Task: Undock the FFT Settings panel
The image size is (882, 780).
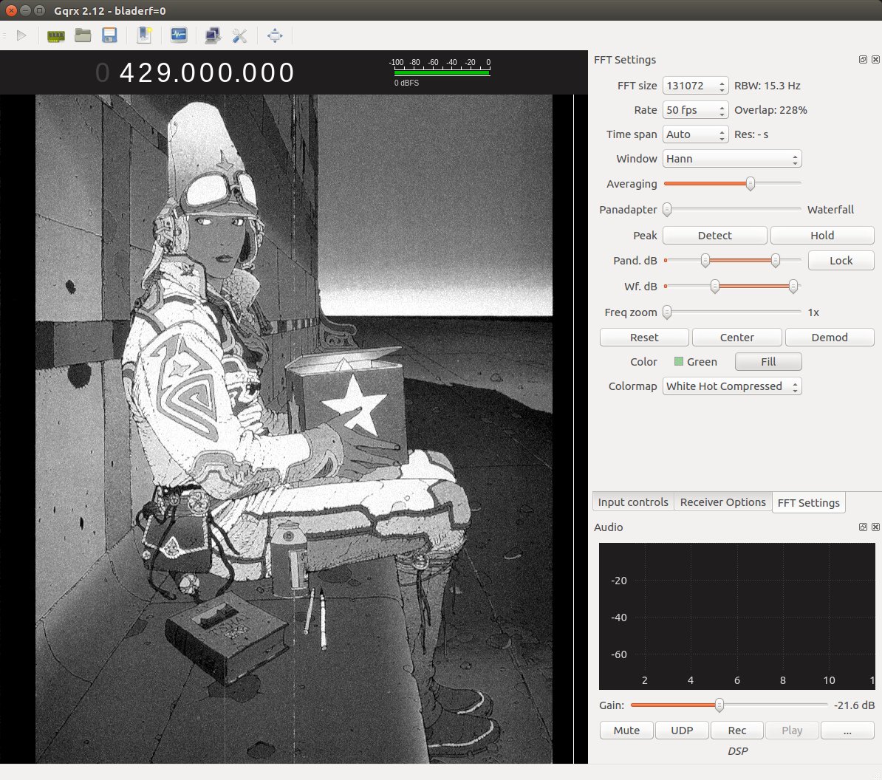Action: pos(863,60)
